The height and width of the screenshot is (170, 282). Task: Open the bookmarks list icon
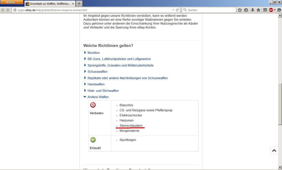pos(246,10)
